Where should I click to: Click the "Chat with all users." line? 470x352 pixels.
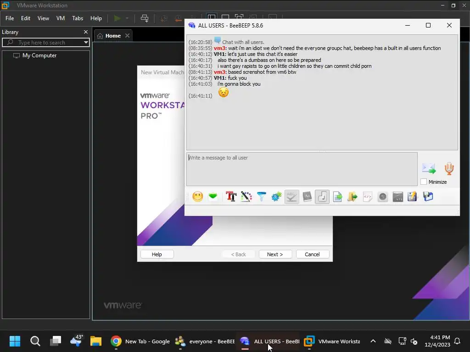[x=243, y=42]
